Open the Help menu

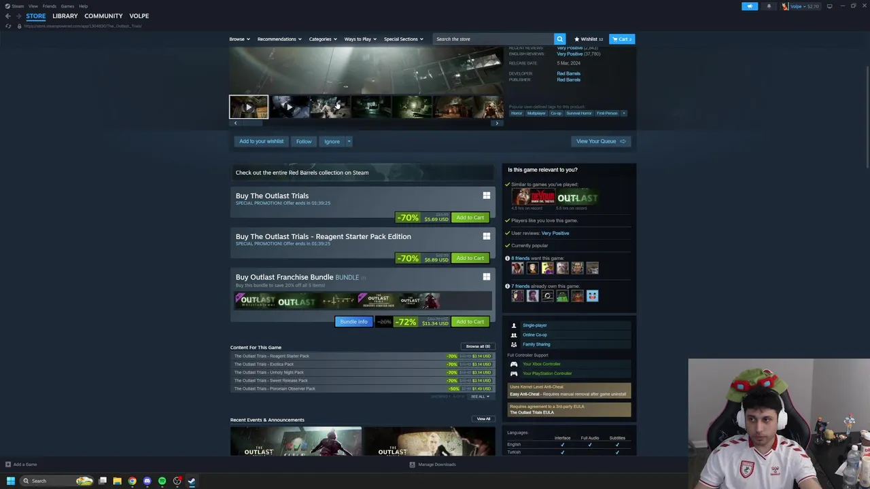coord(83,6)
